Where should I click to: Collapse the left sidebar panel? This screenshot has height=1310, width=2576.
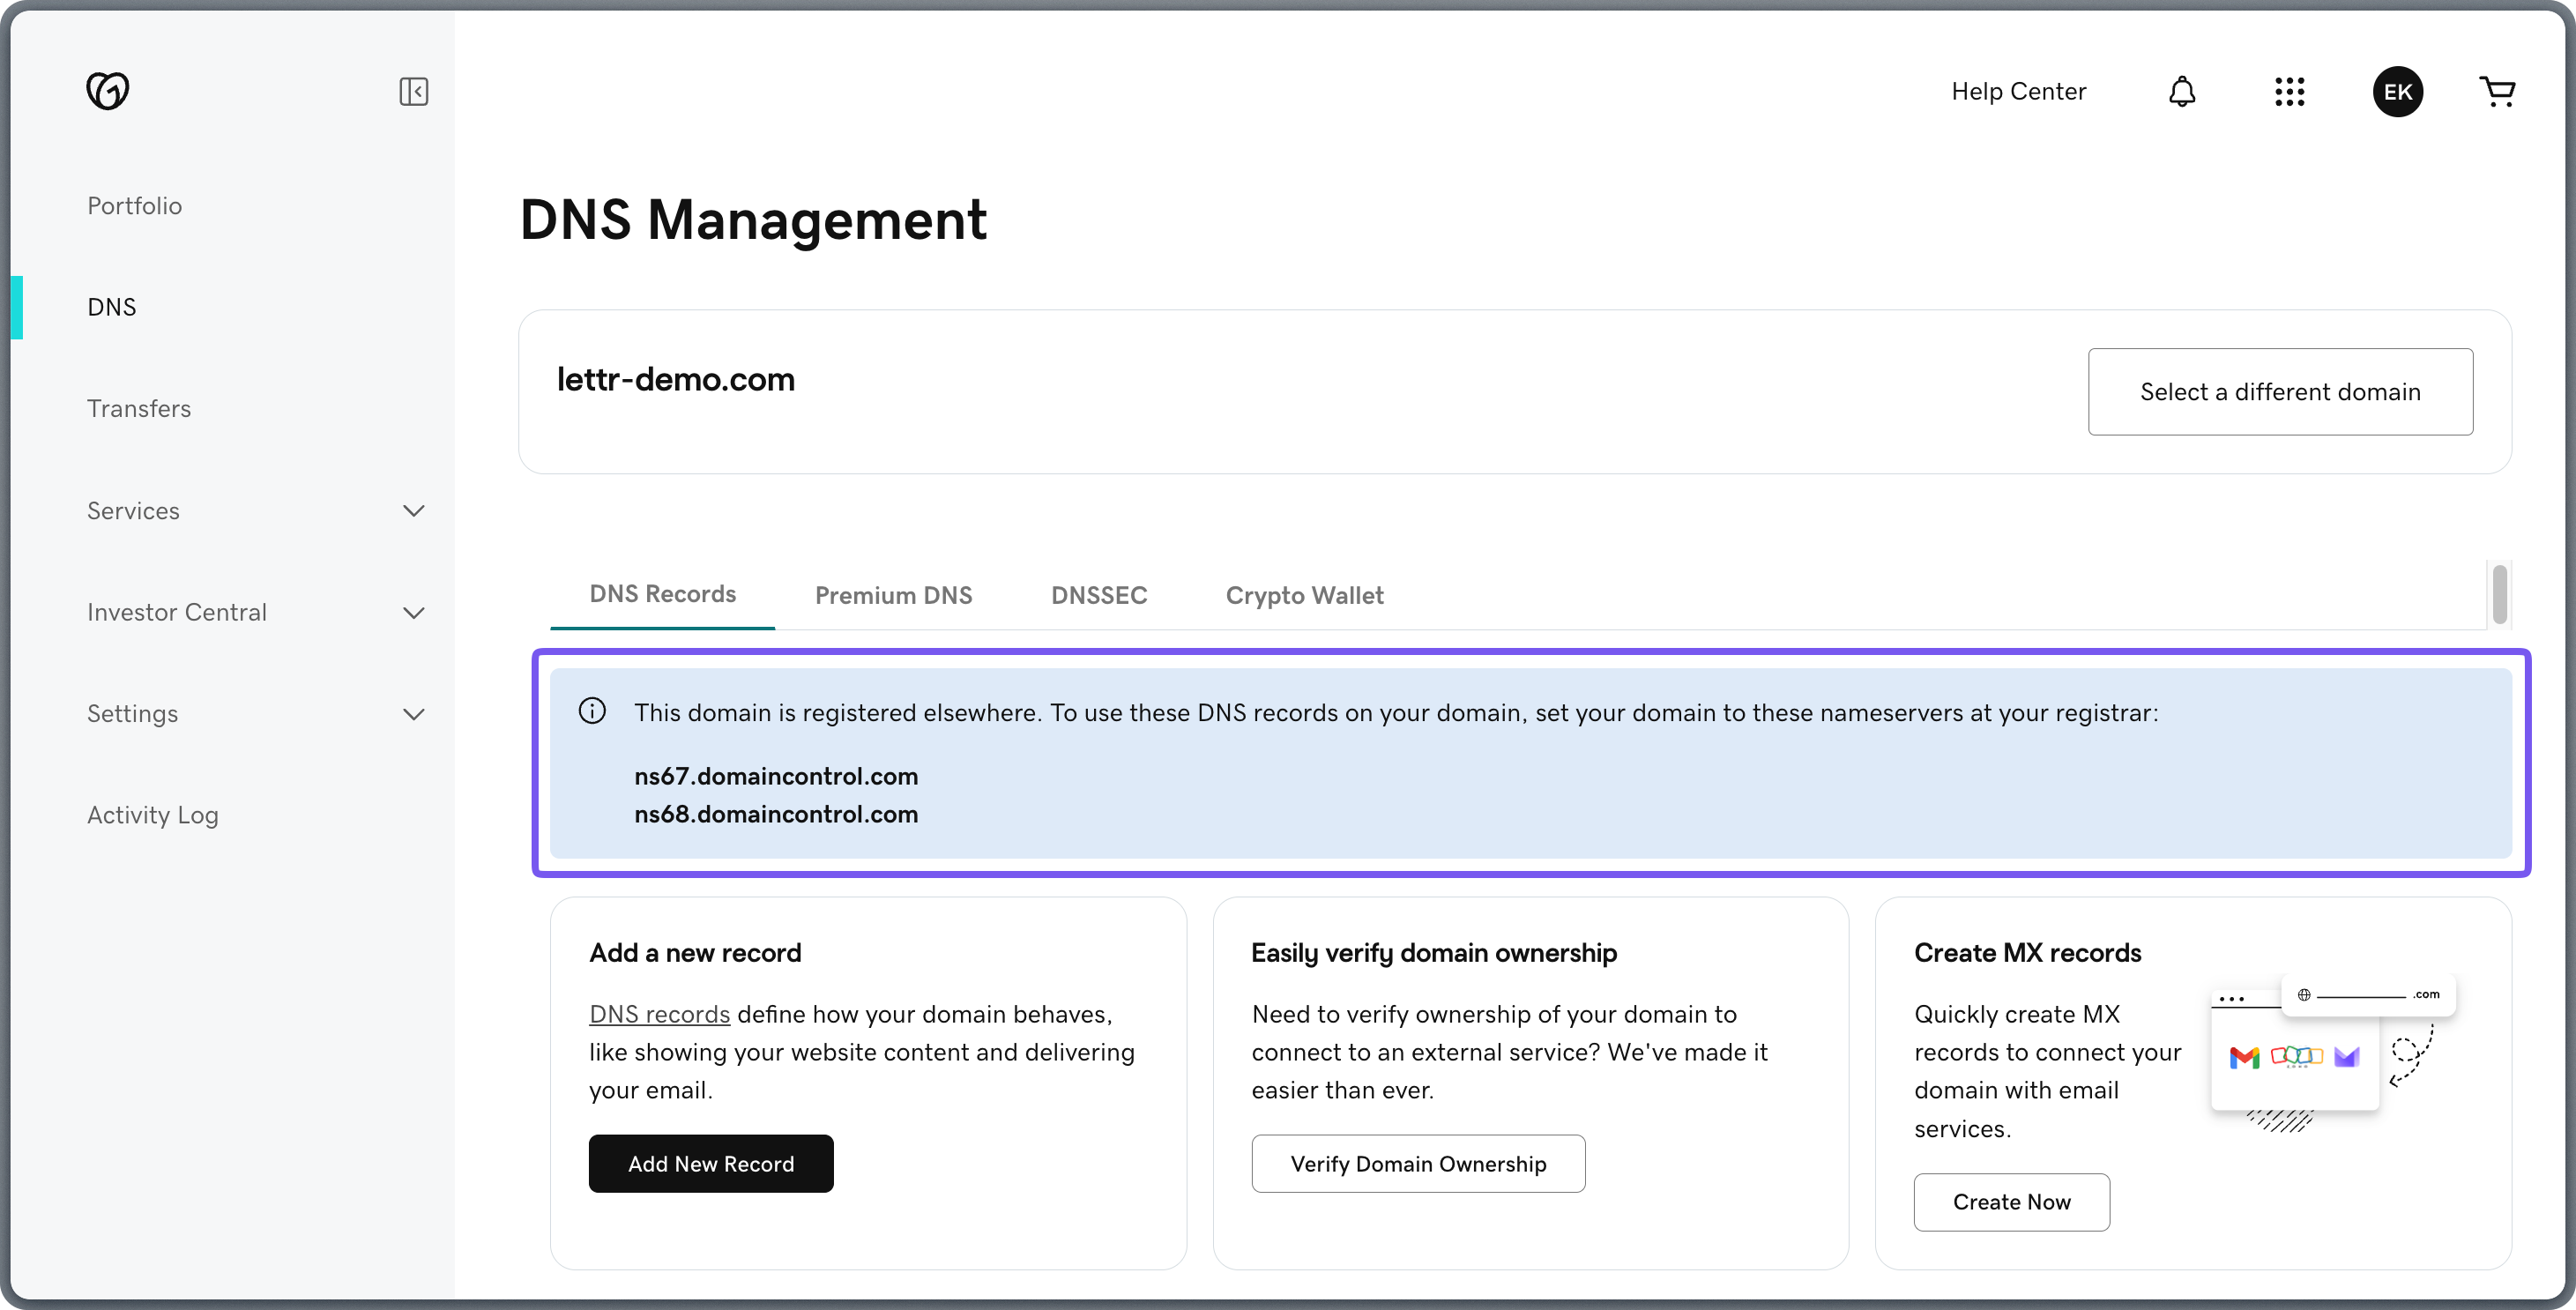pos(414,91)
